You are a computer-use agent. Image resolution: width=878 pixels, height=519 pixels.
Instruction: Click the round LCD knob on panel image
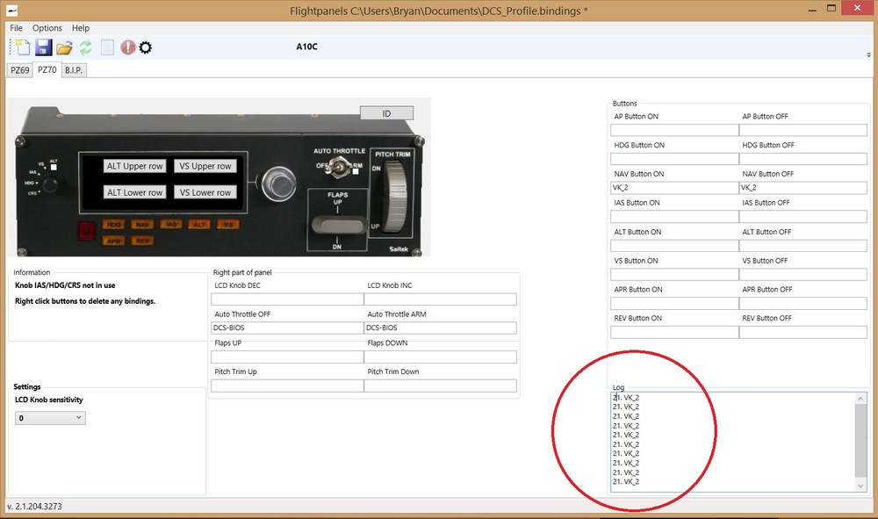point(279,183)
